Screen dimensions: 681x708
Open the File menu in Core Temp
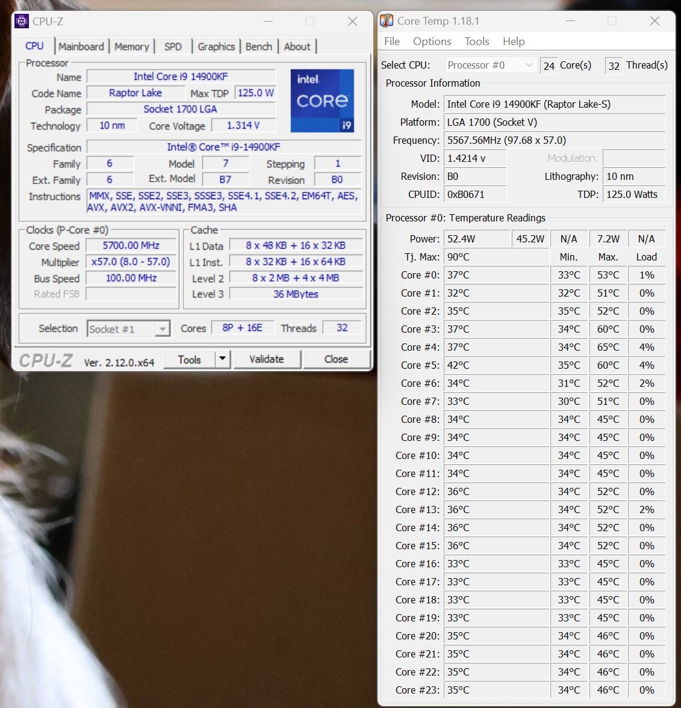pyautogui.click(x=392, y=42)
